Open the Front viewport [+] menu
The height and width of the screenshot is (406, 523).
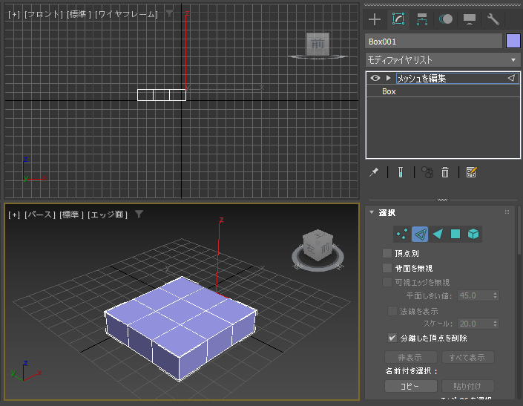14,14
